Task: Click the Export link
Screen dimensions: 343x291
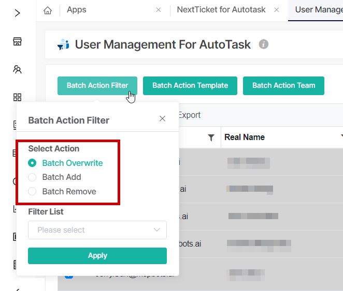Action: coord(190,115)
